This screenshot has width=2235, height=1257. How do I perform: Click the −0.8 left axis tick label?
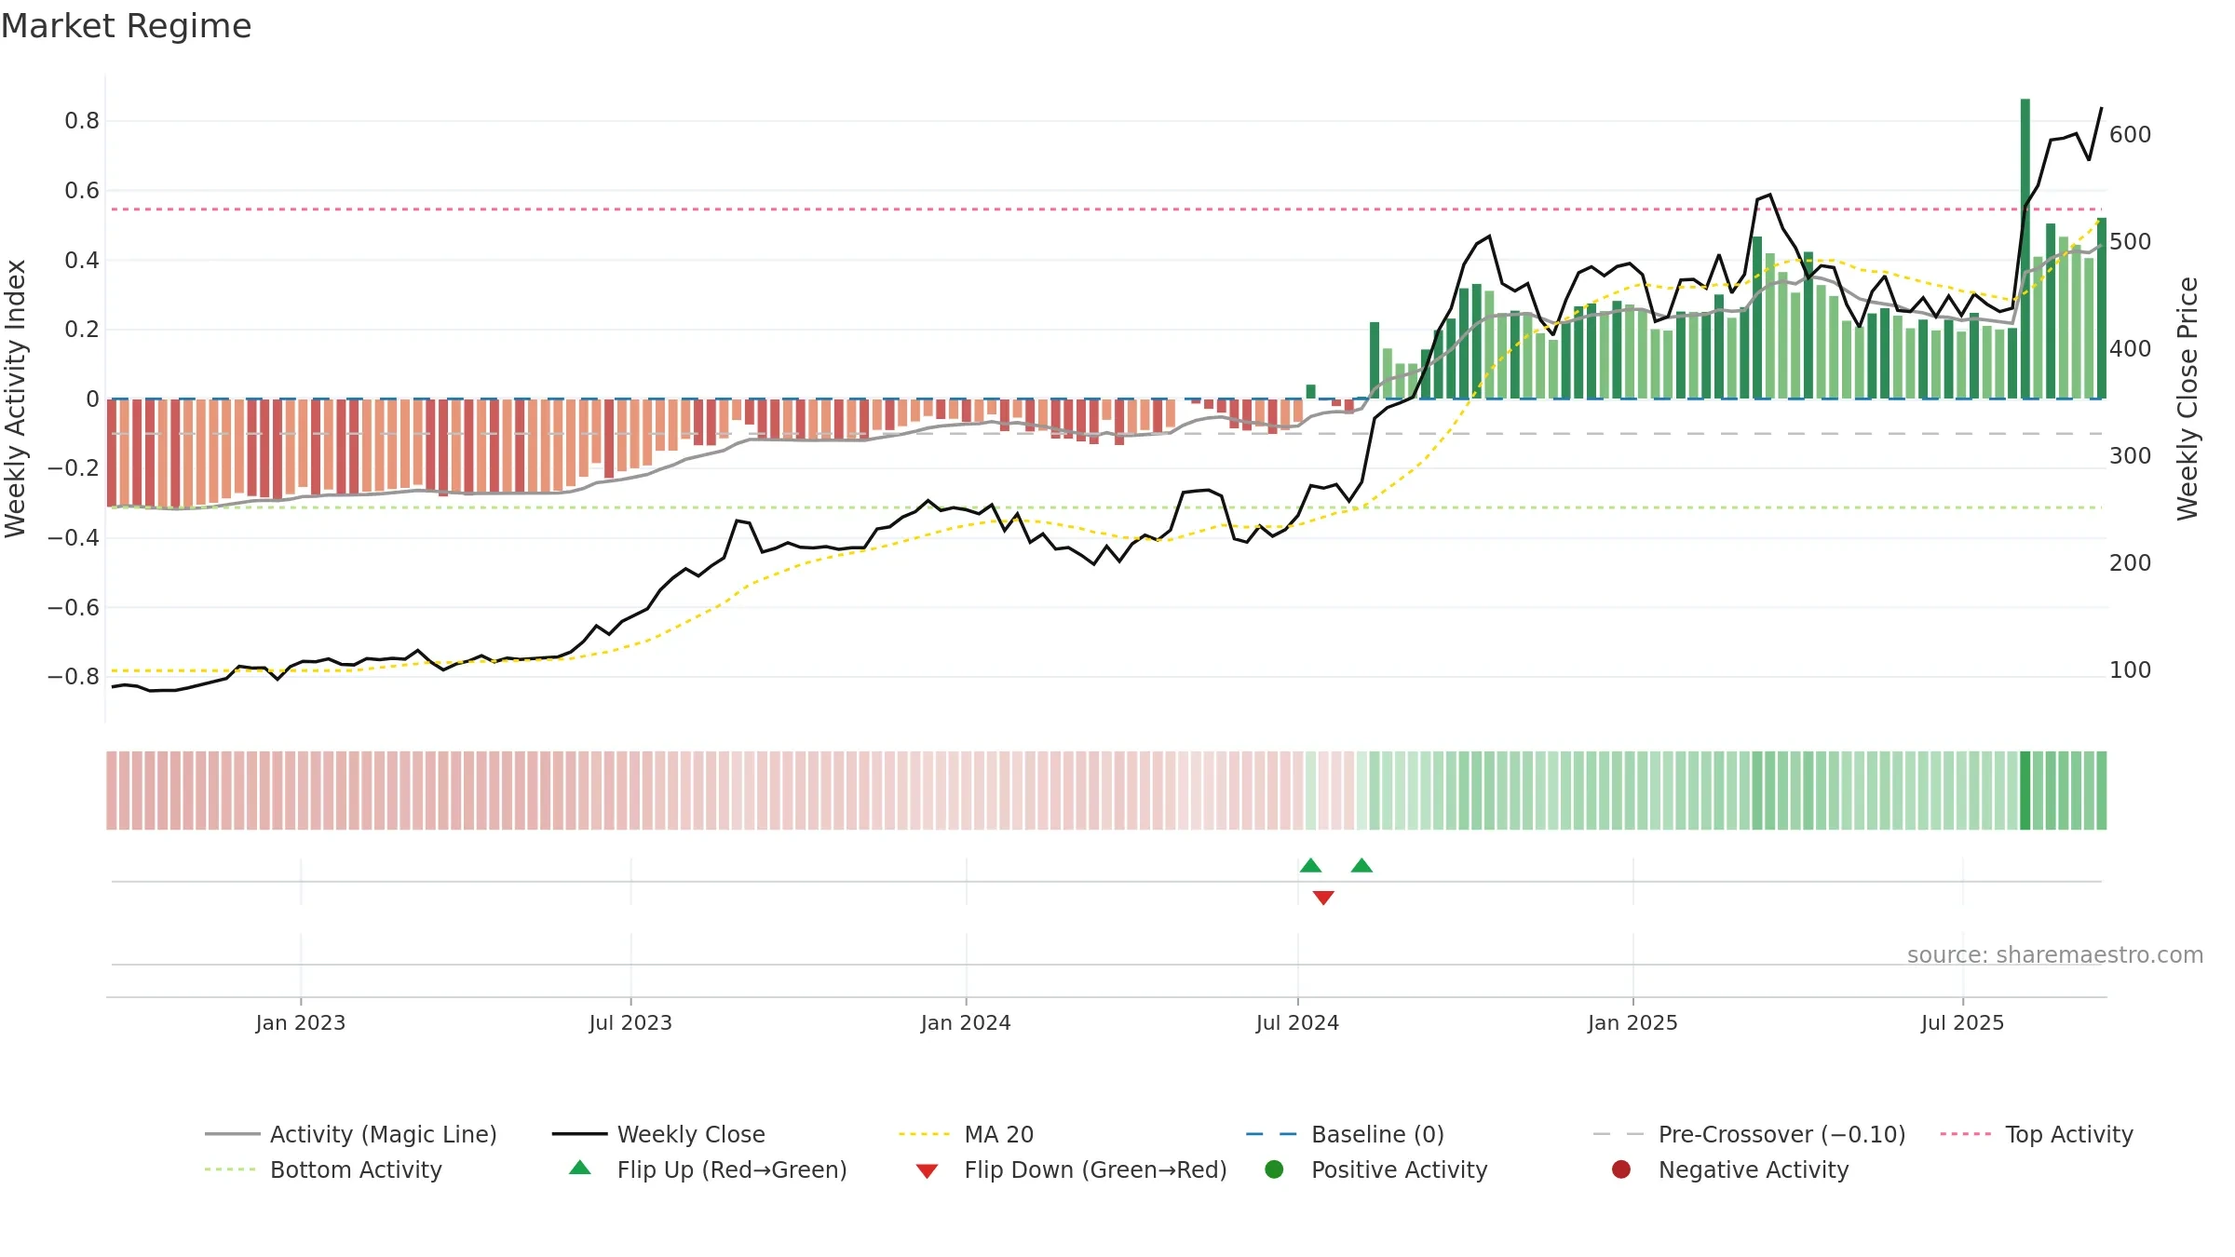(x=74, y=676)
